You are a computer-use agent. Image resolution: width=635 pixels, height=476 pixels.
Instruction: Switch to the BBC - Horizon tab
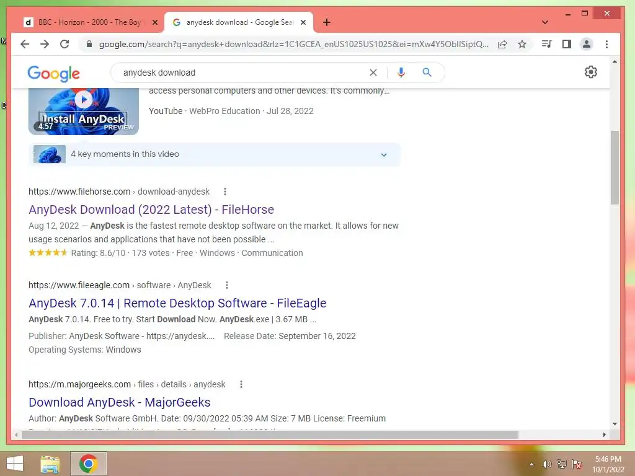pyautogui.click(x=89, y=22)
